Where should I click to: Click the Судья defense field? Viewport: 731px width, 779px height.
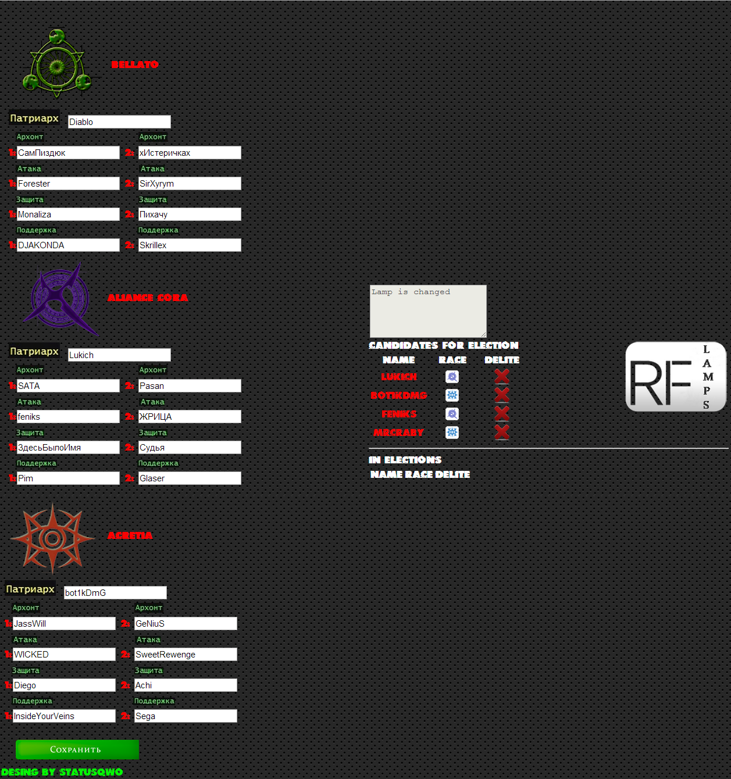point(190,447)
